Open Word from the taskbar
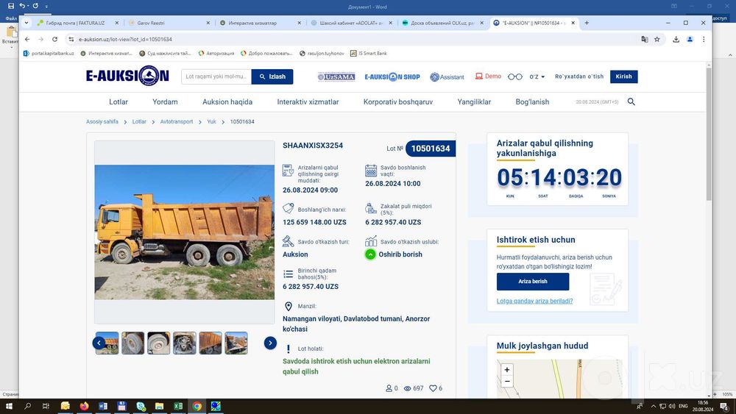The width and height of the screenshot is (736, 414). coord(103,406)
